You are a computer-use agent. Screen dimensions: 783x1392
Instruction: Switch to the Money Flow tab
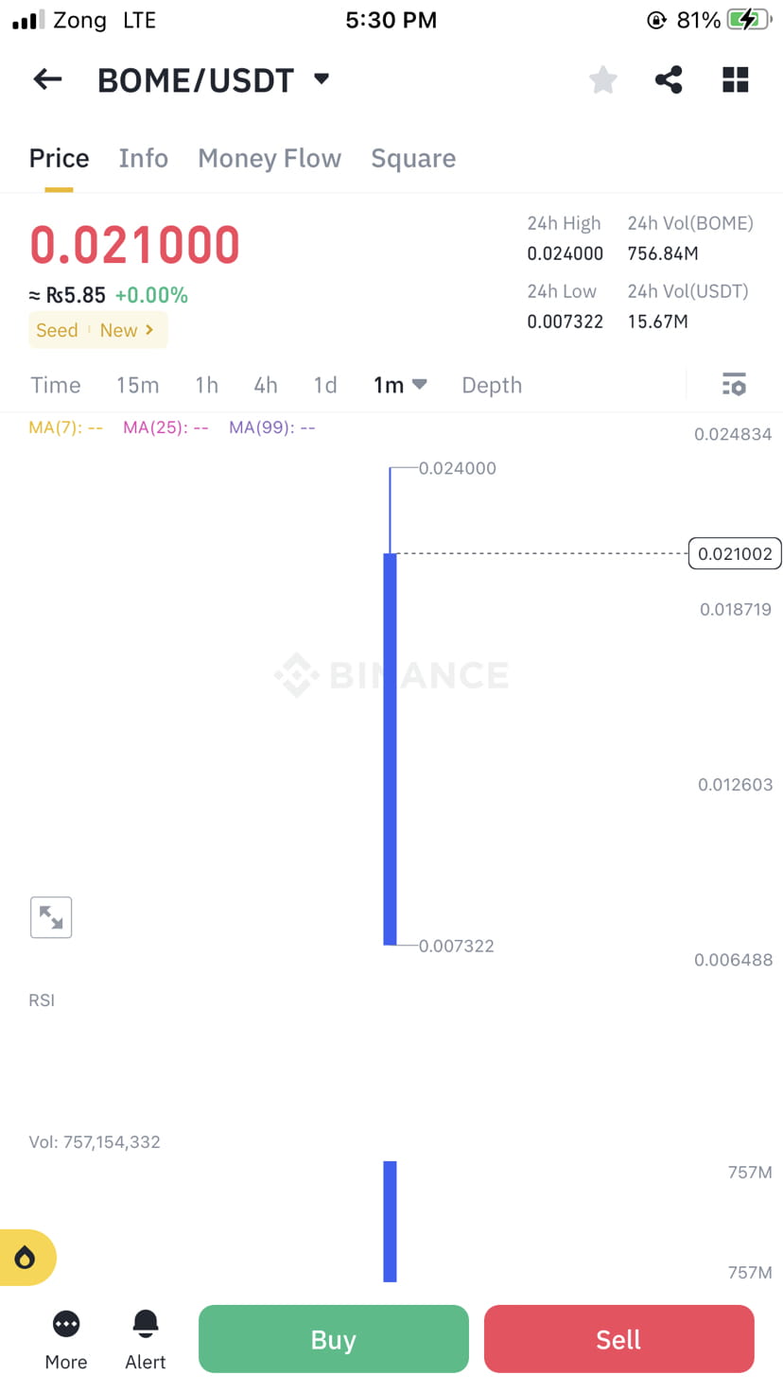pyautogui.click(x=269, y=158)
